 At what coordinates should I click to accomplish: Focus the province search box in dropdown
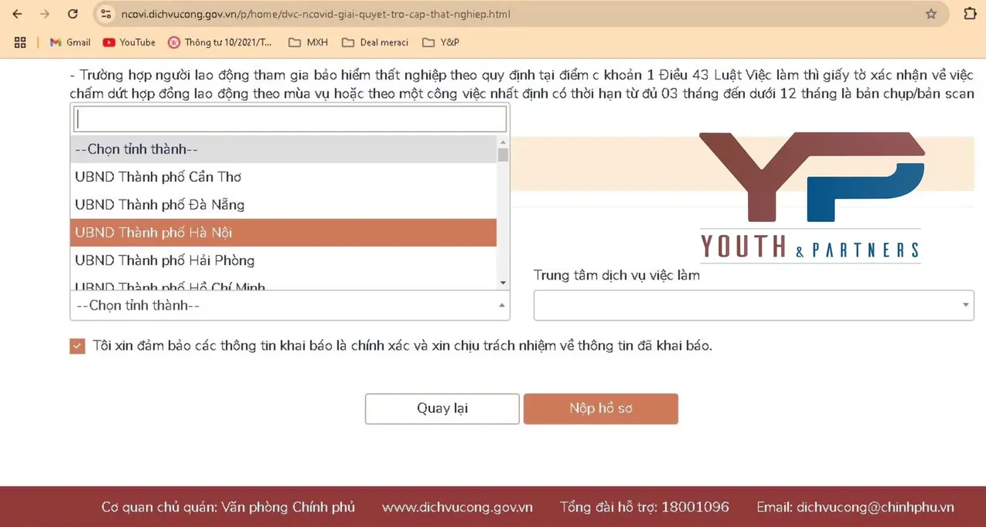pyautogui.click(x=290, y=119)
